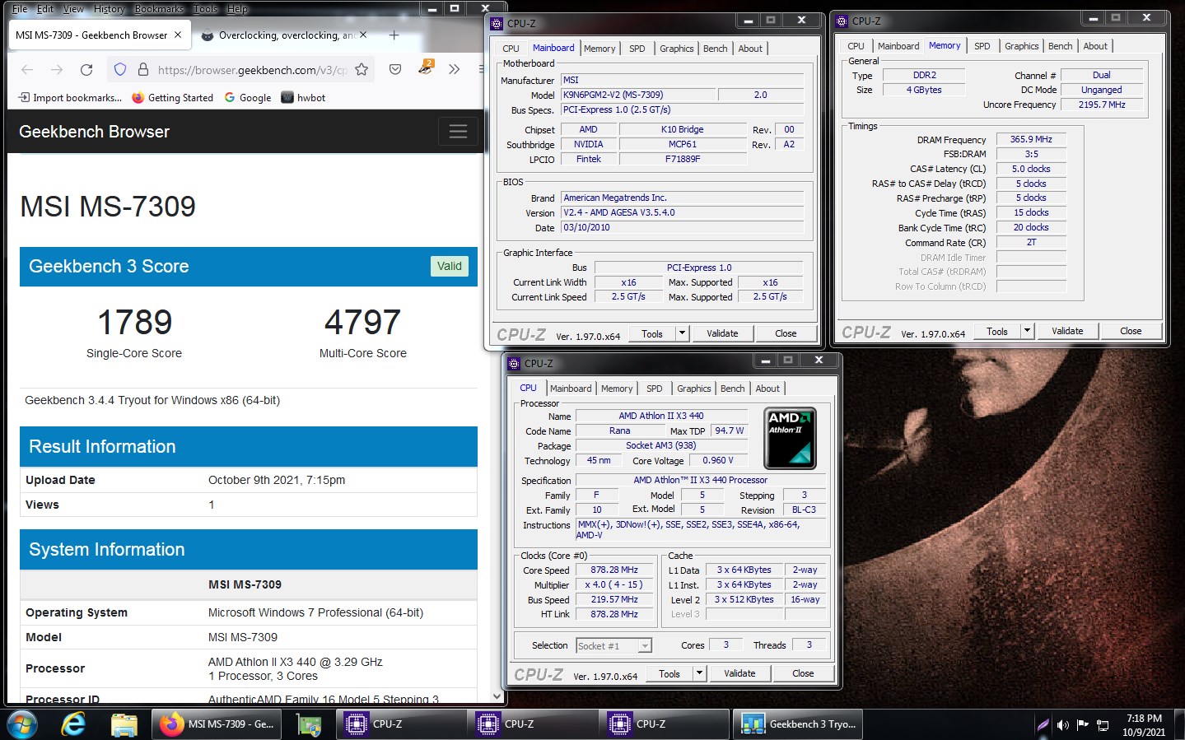The image size is (1185, 740).
Task: Open the About tab in Mainboard CPU-Z window
Action: pyautogui.click(x=749, y=49)
